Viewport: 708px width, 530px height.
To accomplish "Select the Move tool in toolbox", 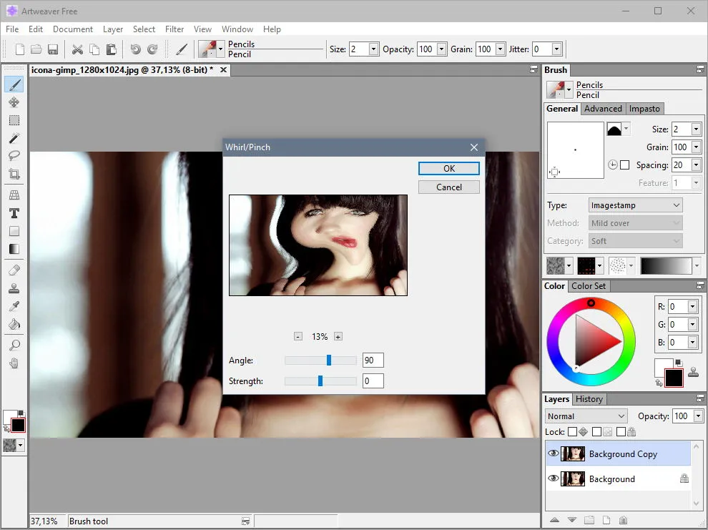I will pos(14,102).
